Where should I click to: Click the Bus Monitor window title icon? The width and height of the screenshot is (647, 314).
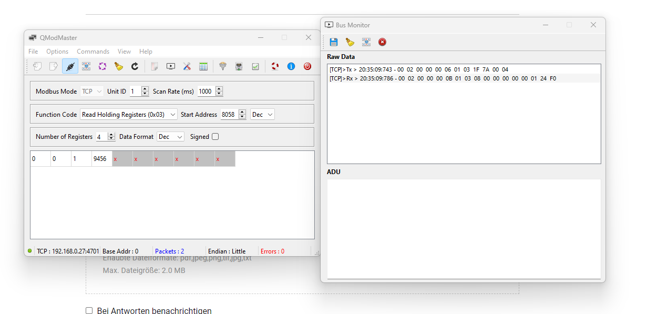coord(329,25)
